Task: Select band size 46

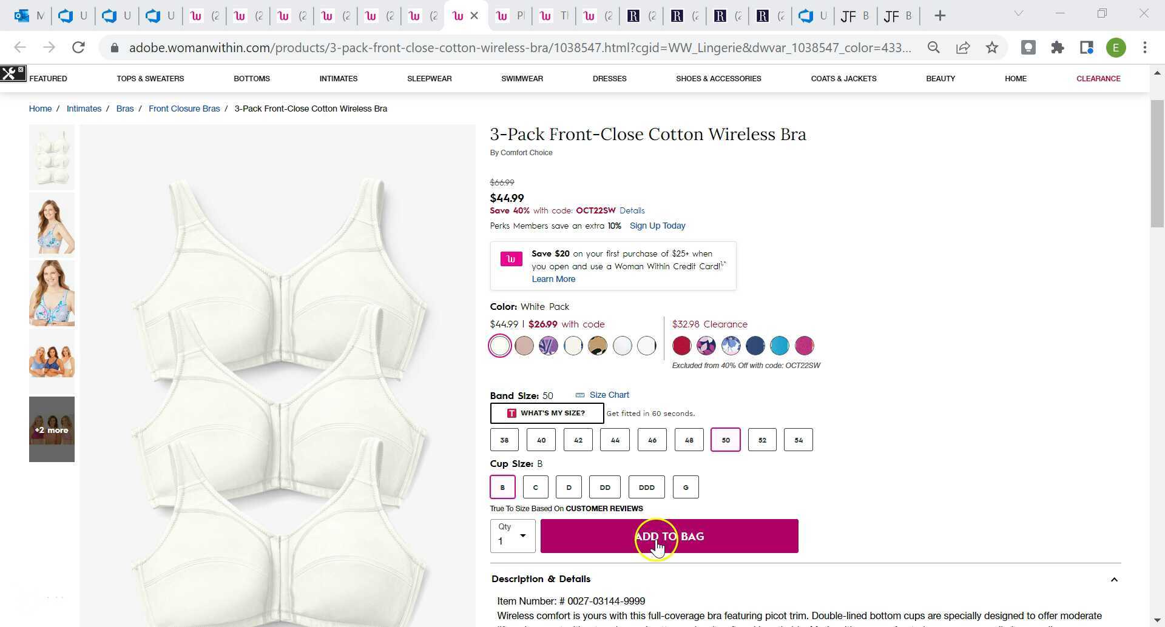Action: point(652,440)
